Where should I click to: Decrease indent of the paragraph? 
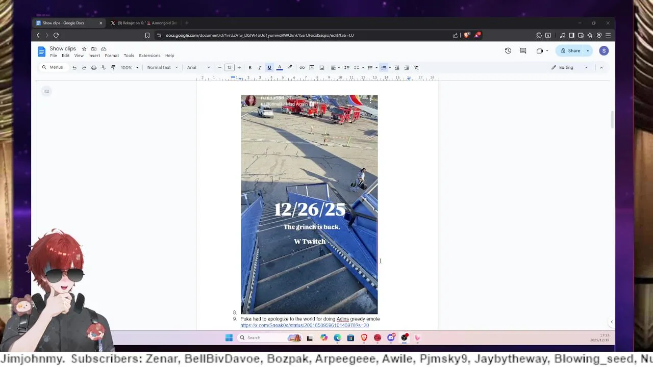tap(397, 68)
